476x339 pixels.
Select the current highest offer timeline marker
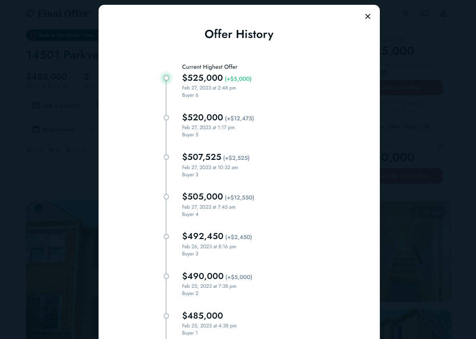point(166,78)
